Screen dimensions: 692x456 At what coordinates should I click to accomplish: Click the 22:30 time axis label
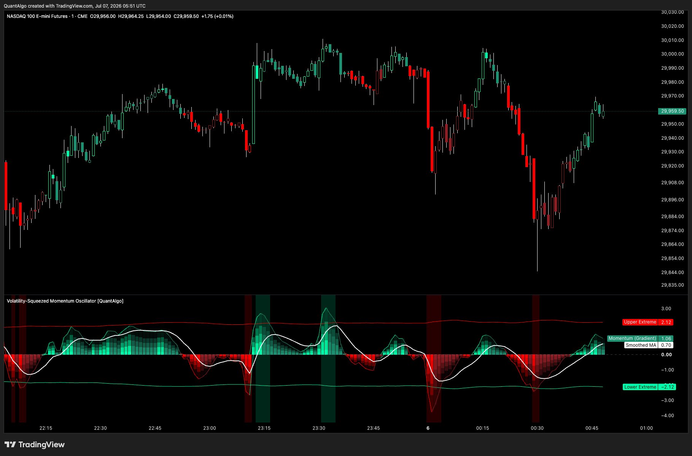click(100, 428)
